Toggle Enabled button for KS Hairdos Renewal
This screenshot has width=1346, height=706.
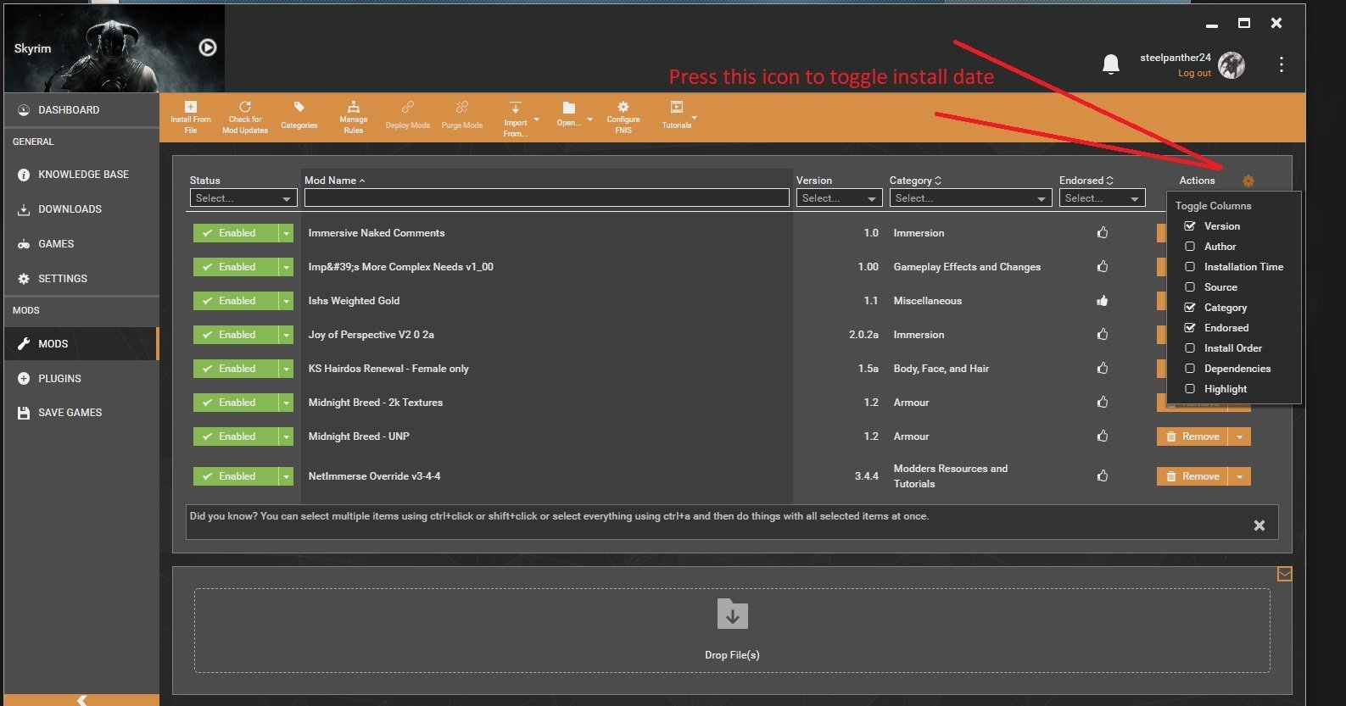pyautogui.click(x=236, y=369)
